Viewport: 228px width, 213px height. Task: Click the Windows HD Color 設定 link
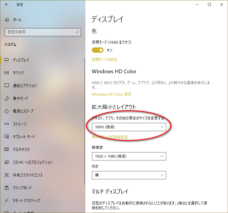tap(111, 94)
